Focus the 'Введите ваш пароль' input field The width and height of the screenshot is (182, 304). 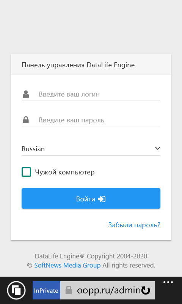pos(99,120)
